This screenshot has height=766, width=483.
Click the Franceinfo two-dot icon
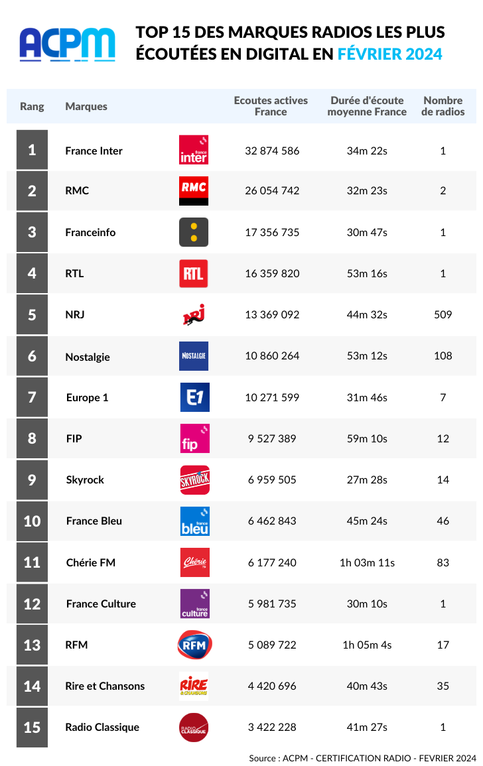click(194, 232)
